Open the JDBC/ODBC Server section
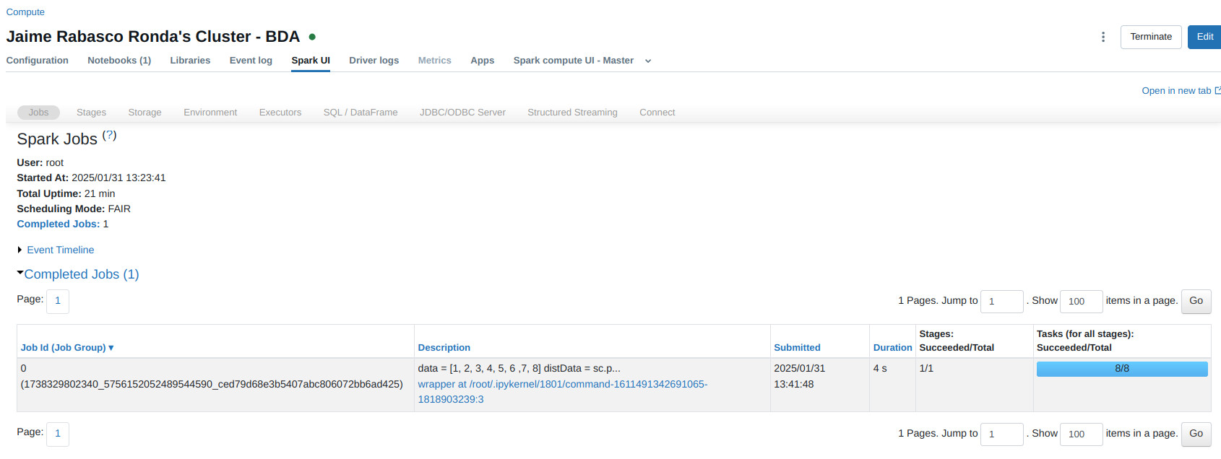The width and height of the screenshot is (1221, 459). point(462,113)
